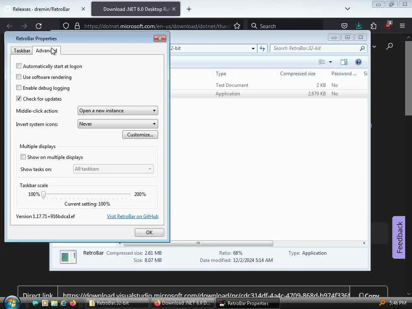Close the Download .NET 6.0 tab

pyautogui.click(x=174, y=9)
